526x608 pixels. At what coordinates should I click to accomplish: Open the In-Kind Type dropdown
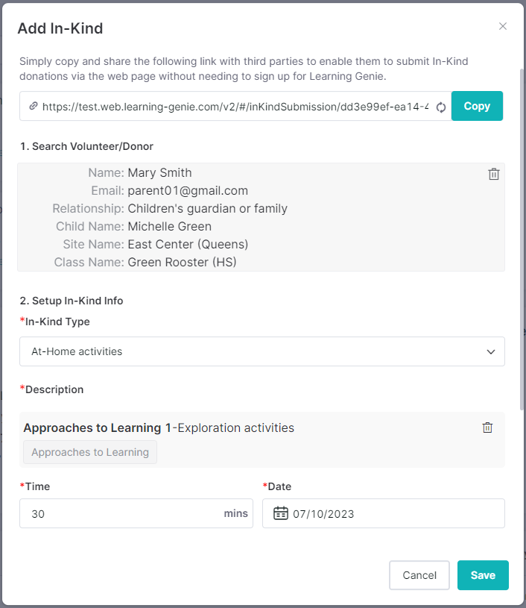[262, 351]
